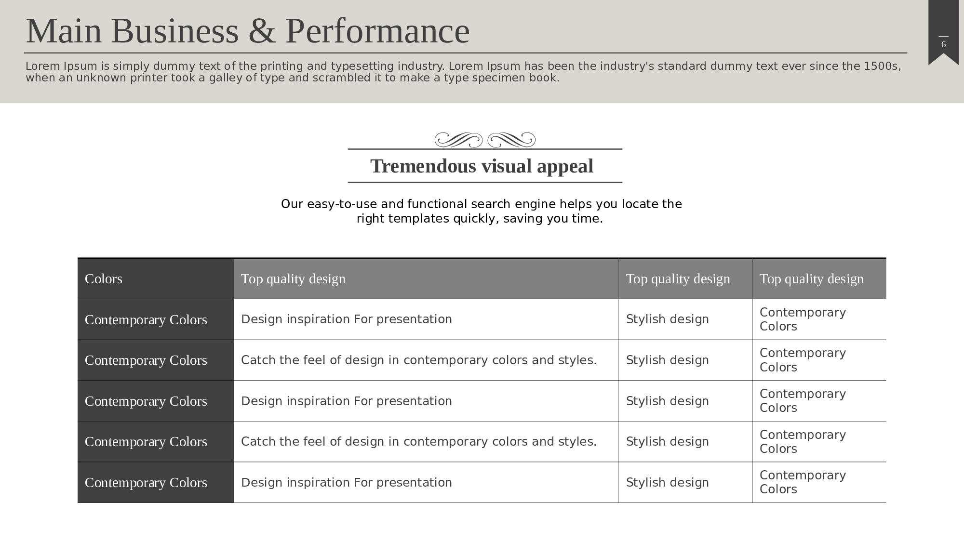Screen dimensions: 964x542
Task: Click "Stylish design" in the third body row
Action: point(685,401)
